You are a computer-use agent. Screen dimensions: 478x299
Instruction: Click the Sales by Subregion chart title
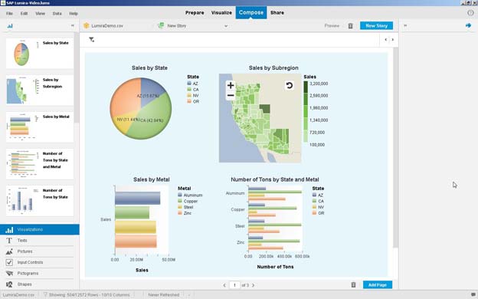pos(273,67)
